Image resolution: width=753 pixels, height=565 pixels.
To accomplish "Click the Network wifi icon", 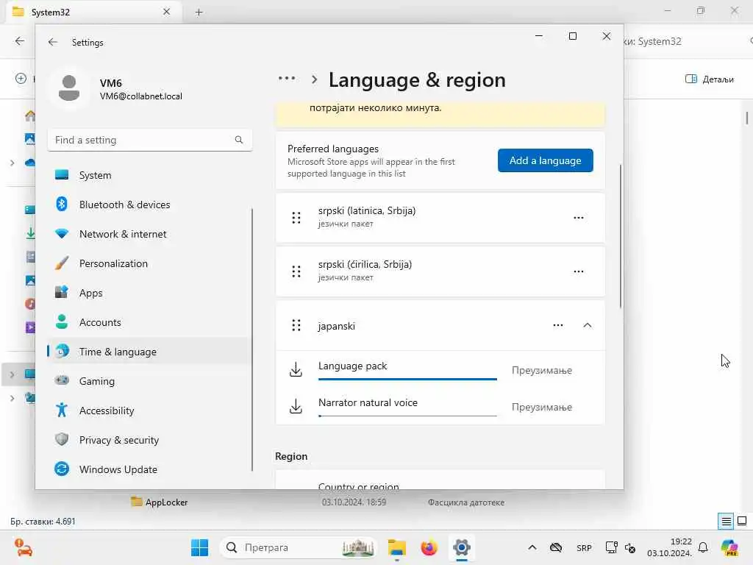I will (x=62, y=233).
